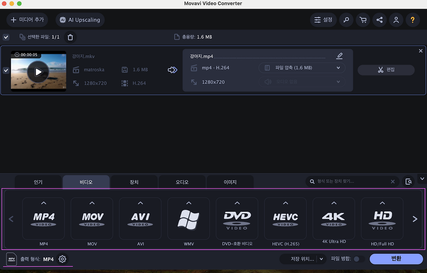This screenshot has width=427, height=273.
Task: Open search with the magnifier icon
Action: 346,20
